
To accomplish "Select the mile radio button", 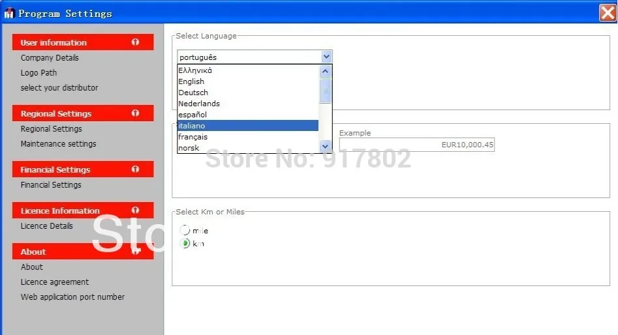I will point(185,230).
